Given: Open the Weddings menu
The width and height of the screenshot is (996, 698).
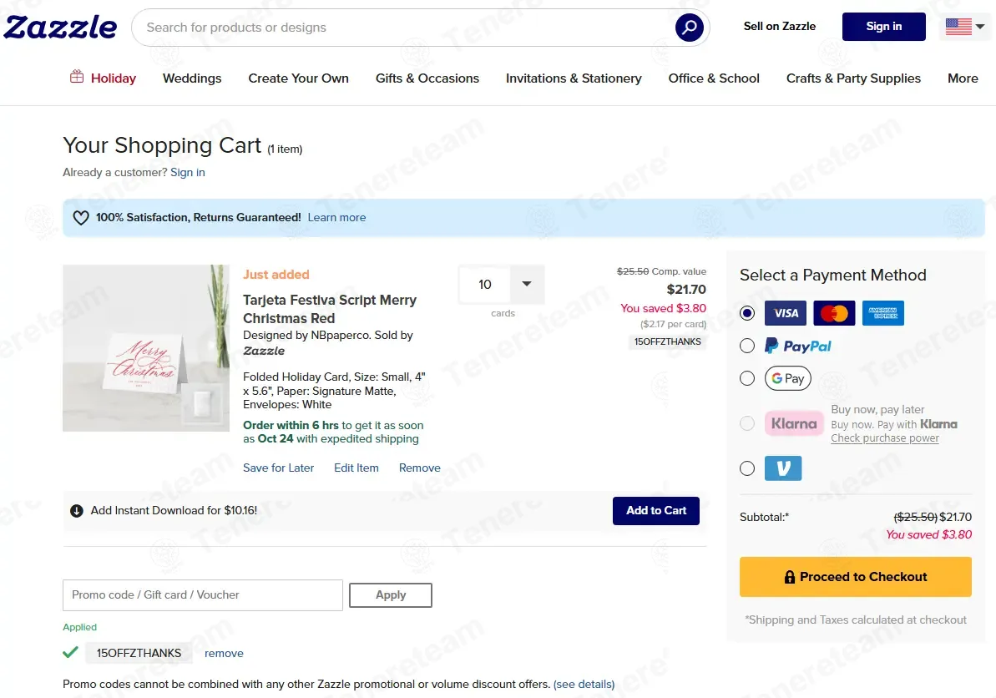Looking at the screenshot, I should (192, 78).
